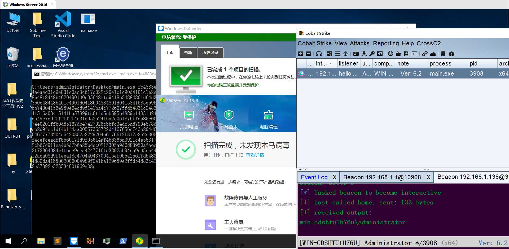Screen dimensions: 509x249
Task: Click the 主页修复 wrench icon
Action: tap(210, 225)
